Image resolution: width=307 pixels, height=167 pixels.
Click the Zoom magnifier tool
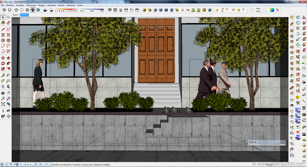(3, 98)
